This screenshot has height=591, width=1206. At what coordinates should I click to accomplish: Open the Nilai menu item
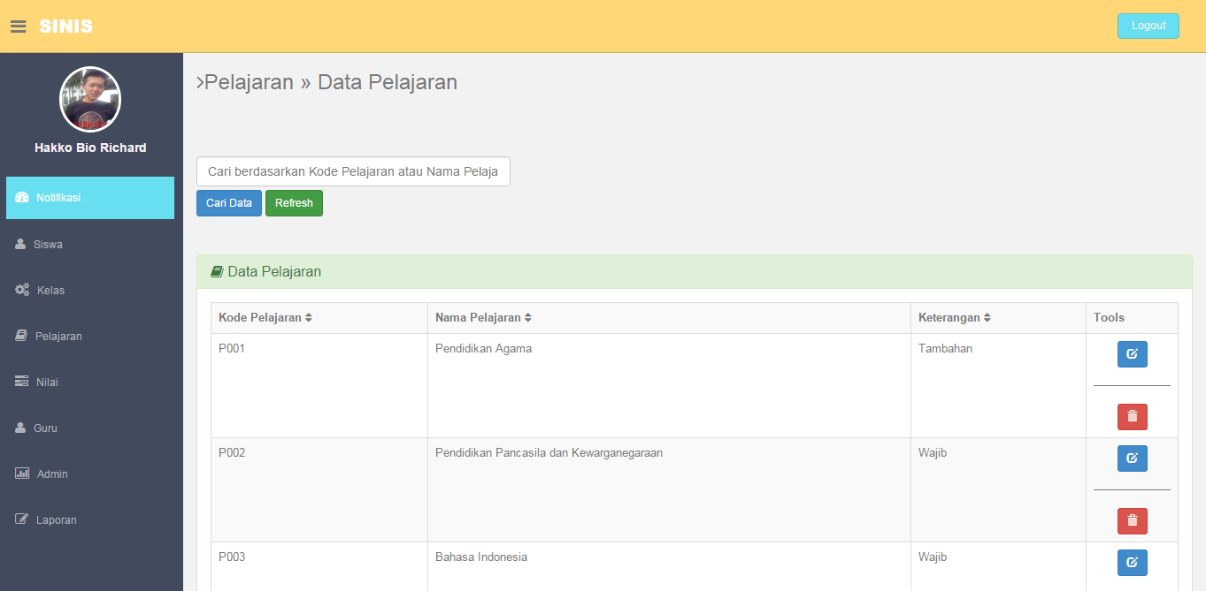90,383
